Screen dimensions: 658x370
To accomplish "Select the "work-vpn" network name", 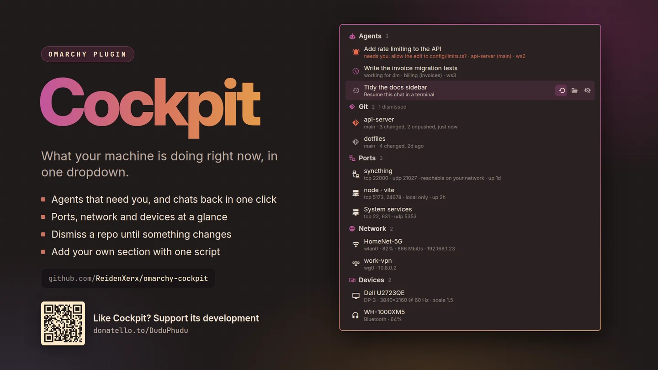I will coord(378,261).
